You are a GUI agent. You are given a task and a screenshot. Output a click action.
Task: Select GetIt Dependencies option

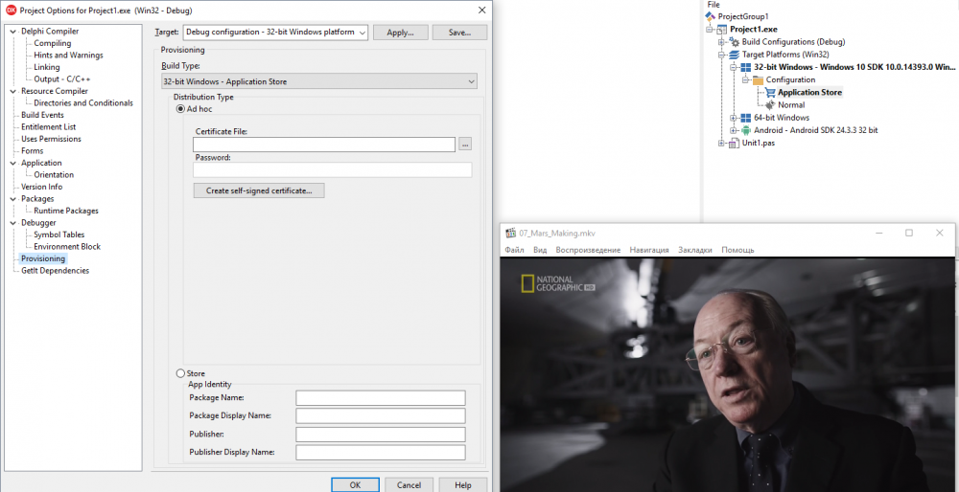(x=55, y=271)
